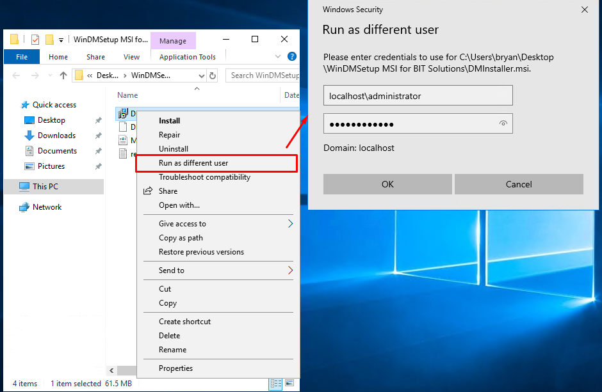Click the Properties checkmark icon in title bar
The width and height of the screenshot is (602, 392).
coord(35,40)
